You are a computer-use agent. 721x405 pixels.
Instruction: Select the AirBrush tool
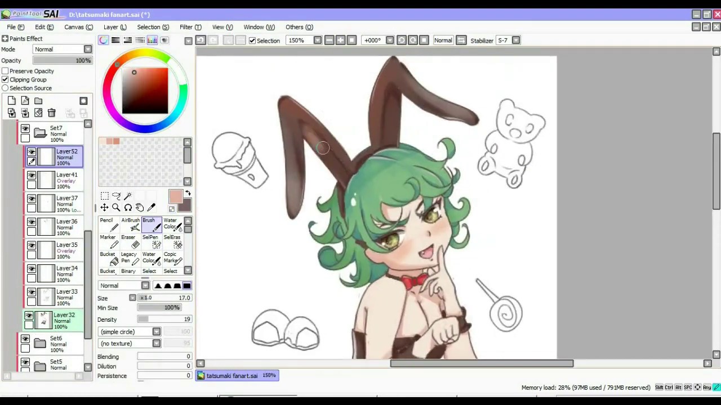pos(130,225)
